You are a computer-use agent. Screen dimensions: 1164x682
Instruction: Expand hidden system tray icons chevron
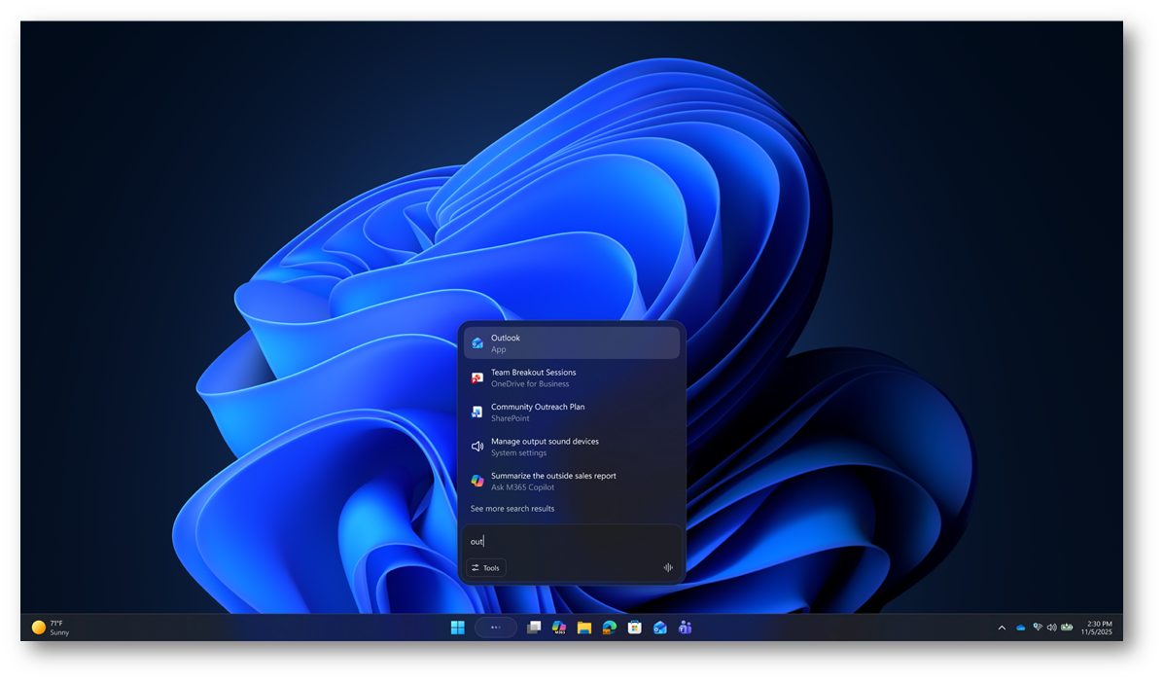pyautogui.click(x=1002, y=628)
